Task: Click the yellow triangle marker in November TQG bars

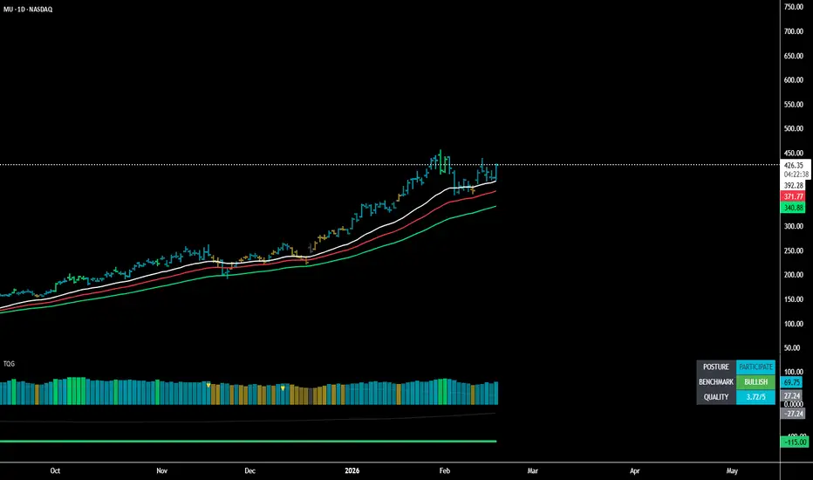Action: pyautogui.click(x=208, y=386)
